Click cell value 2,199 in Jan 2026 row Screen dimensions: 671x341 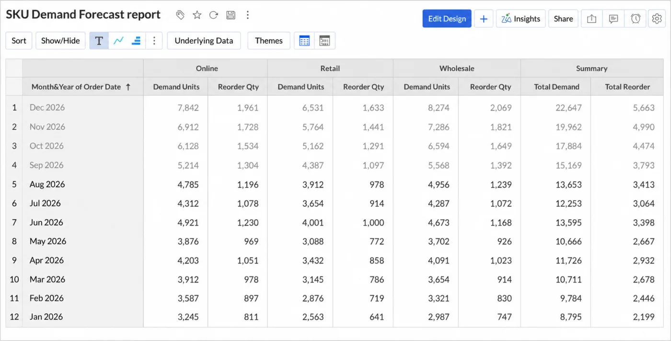[x=644, y=317]
